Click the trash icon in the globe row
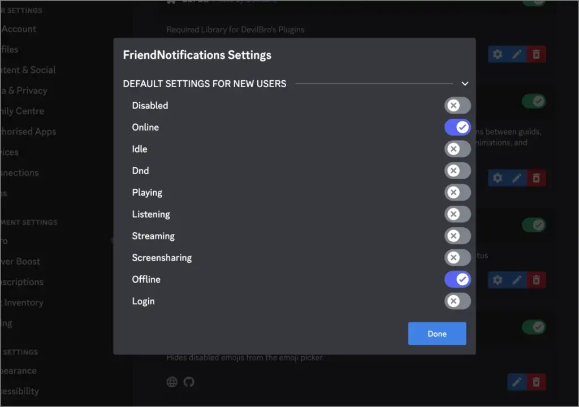This screenshot has height=407, width=579. [536, 382]
